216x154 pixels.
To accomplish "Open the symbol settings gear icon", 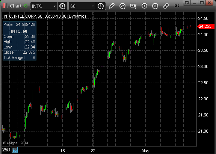I will (62, 6).
